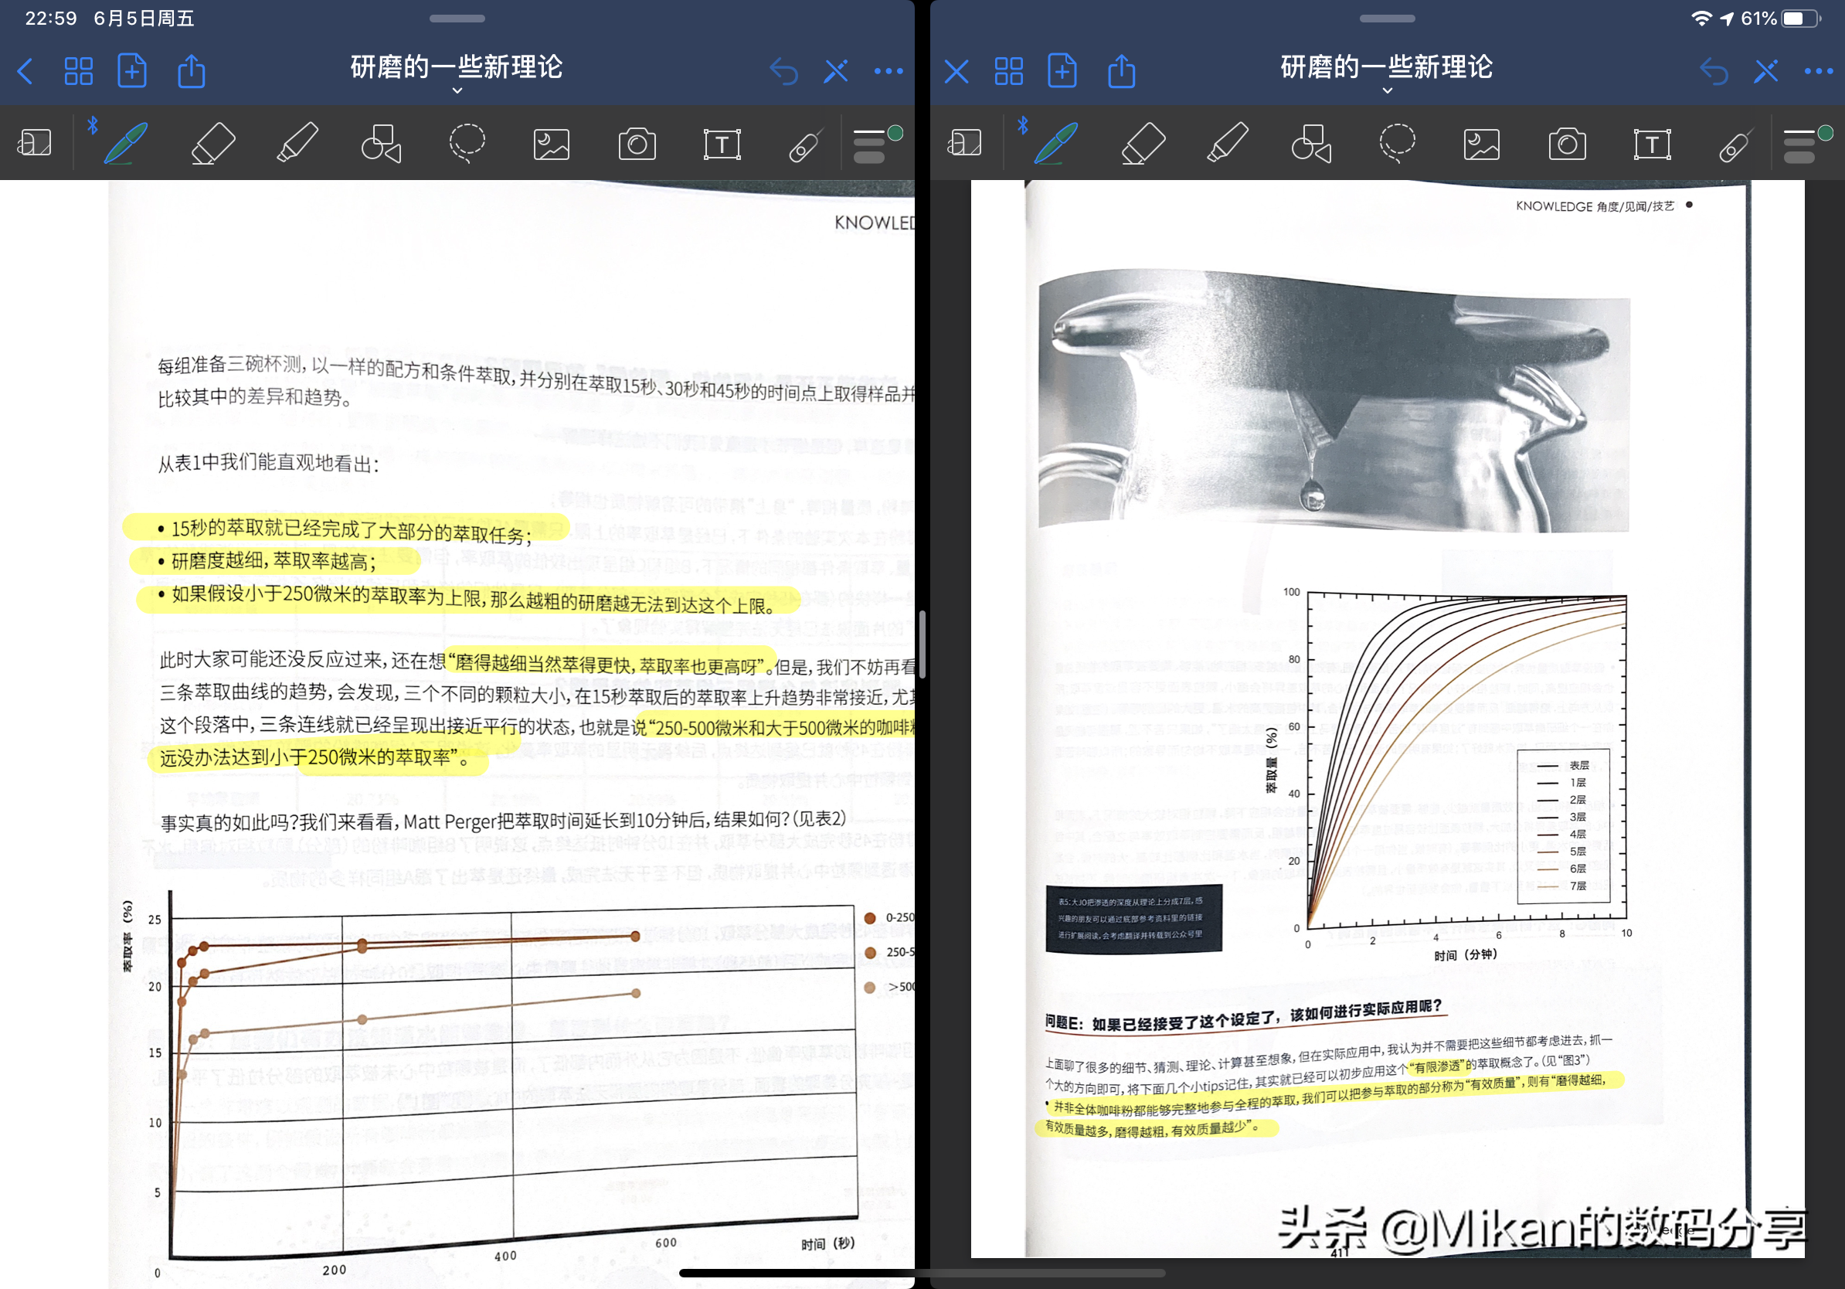Insert image using right pane picture tool
This screenshot has width=1845, height=1289.
point(1481,145)
